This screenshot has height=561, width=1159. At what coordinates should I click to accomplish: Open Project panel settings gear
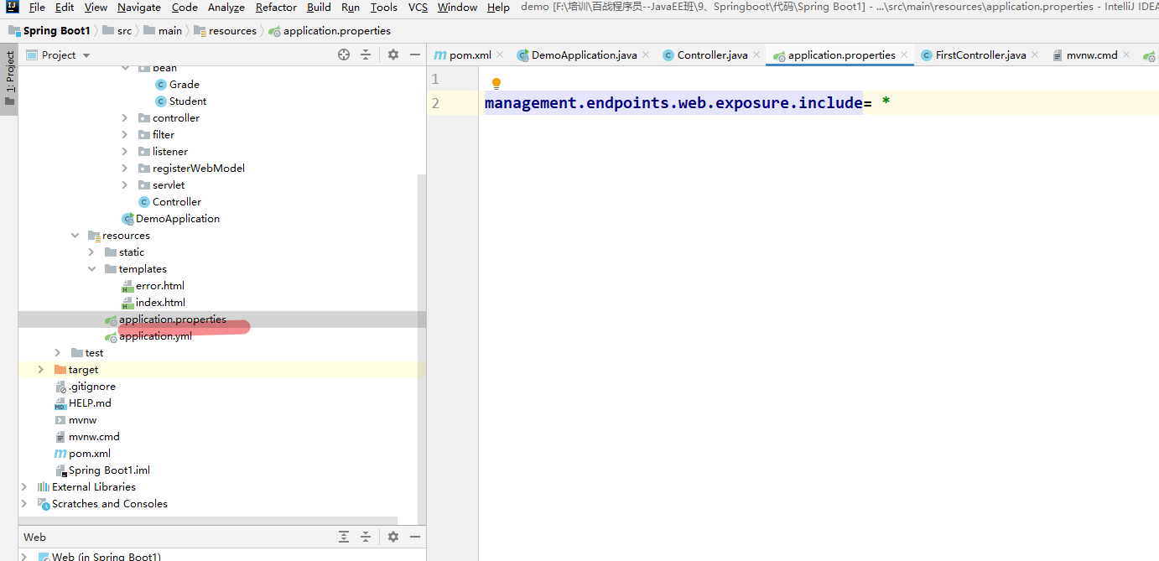(393, 55)
